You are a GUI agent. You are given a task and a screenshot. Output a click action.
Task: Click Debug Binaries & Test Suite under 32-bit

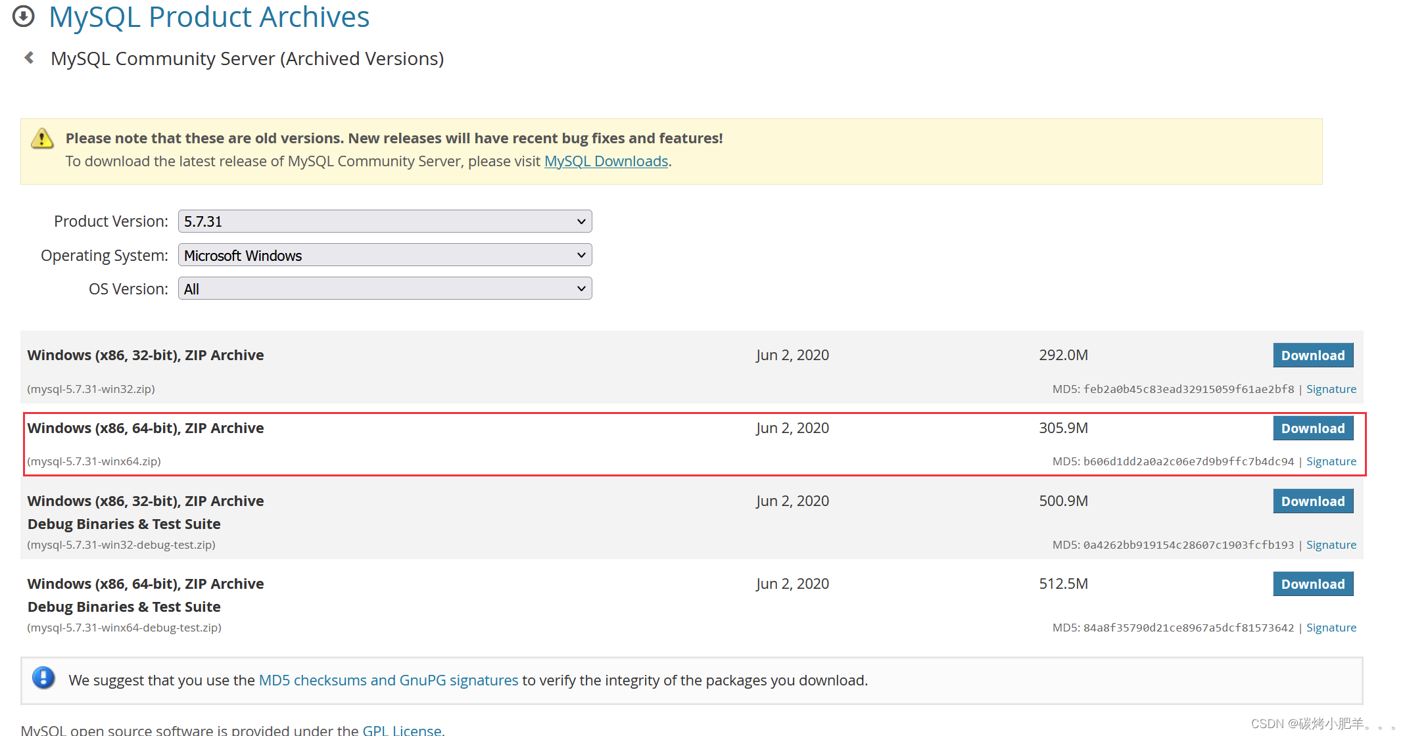pyautogui.click(x=124, y=524)
